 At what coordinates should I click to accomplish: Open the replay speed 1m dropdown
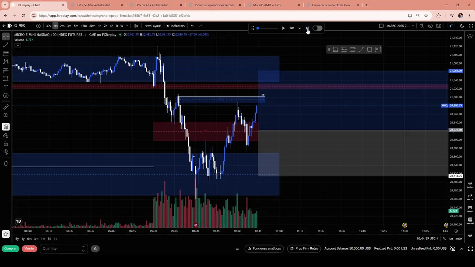[295, 28]
